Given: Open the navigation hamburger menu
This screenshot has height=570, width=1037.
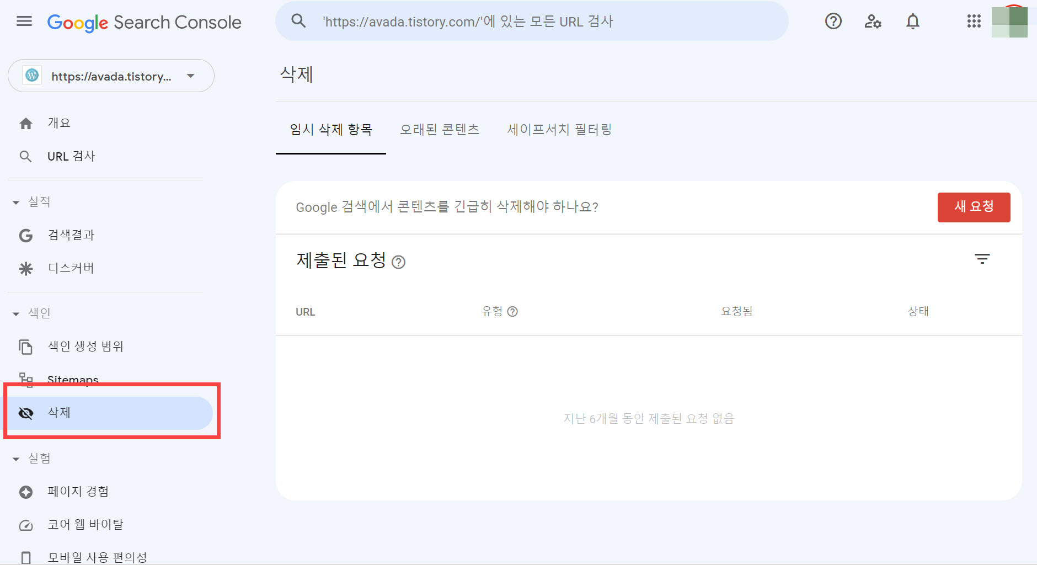Looking at the screenshot, I should 24,22.
